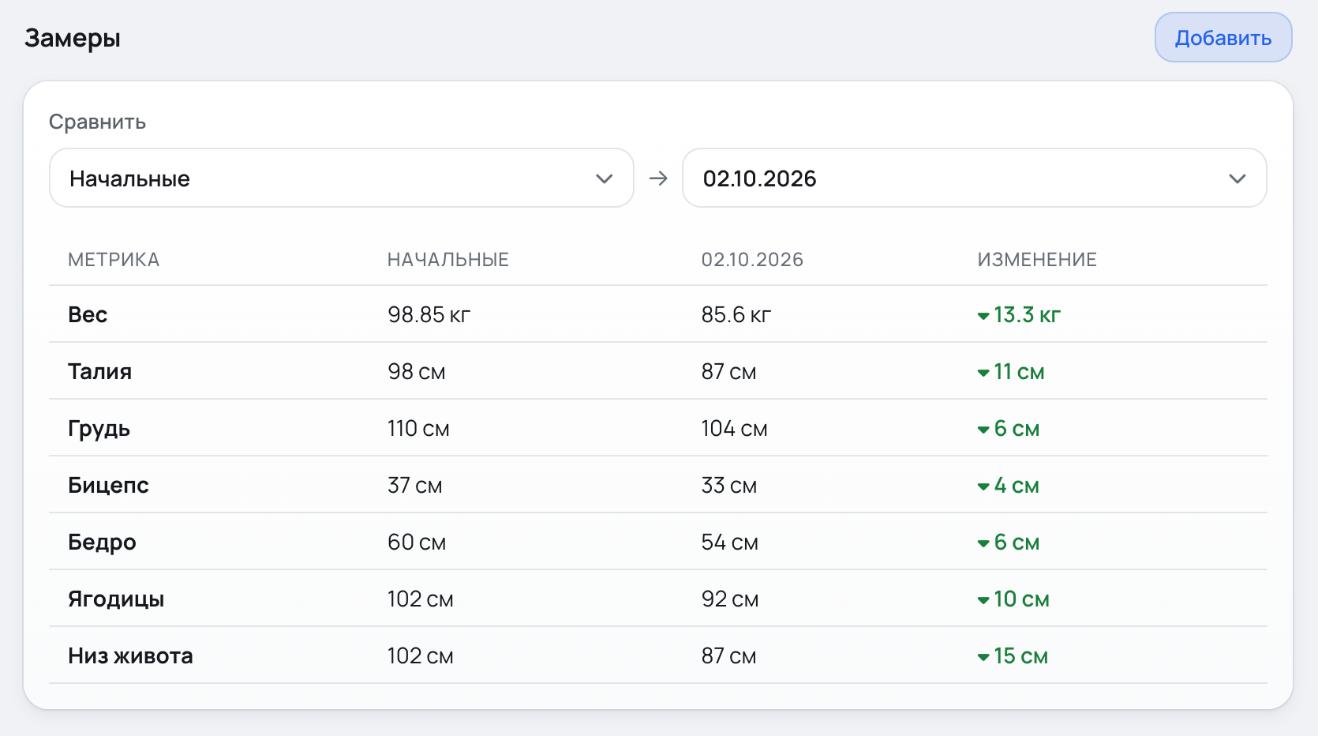Screen dimensions: 1318x736
Task: Select the Талия metric row label
Action: point(99,371)
